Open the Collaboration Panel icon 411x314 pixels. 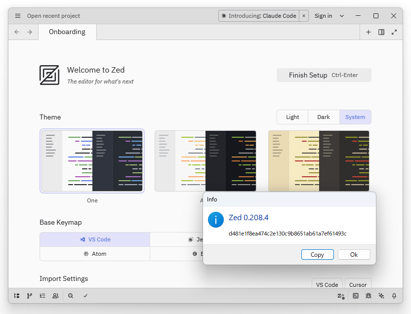(x=55, y=295)
